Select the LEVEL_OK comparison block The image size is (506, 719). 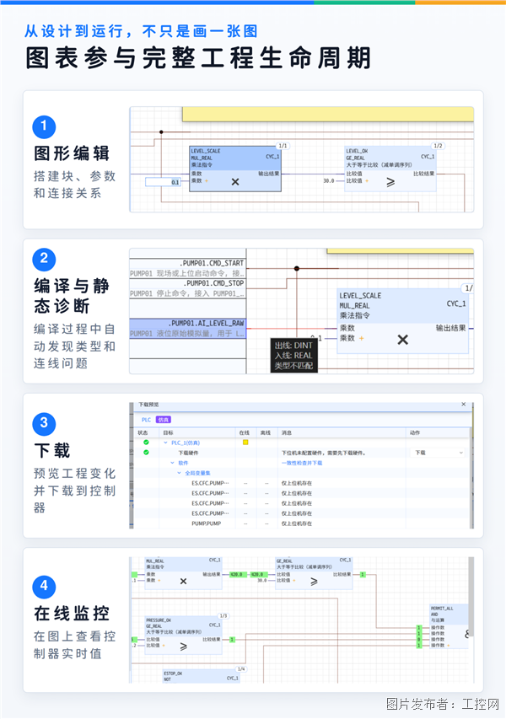pyautogui.click(x=390, y=169)
